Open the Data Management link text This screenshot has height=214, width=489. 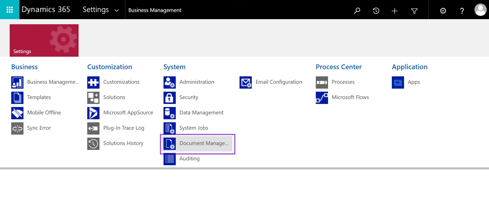(202, 113)
